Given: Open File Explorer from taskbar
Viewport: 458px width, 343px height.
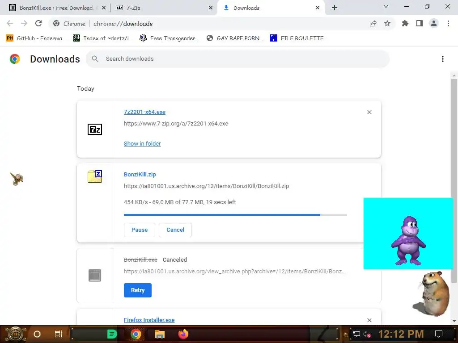Looking at the screenshot, I should 160,334.
